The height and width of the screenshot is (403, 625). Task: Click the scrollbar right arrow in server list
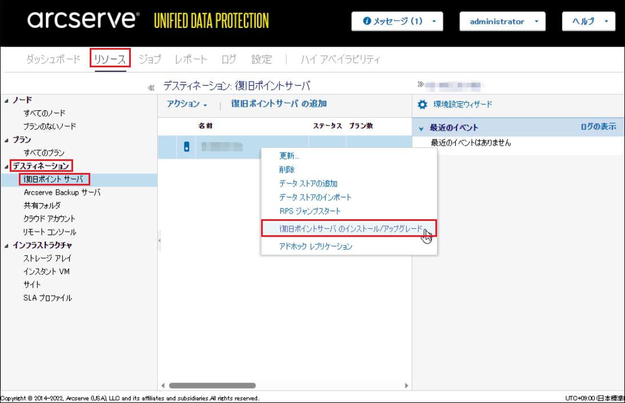pos(406,385)
